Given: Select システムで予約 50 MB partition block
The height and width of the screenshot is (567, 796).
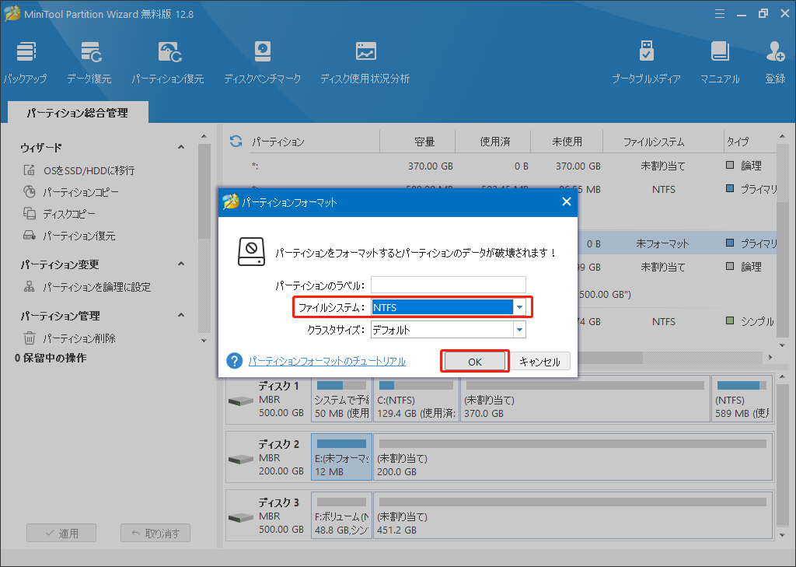Looking at the screenshot, I should click(x=342, y=399).
